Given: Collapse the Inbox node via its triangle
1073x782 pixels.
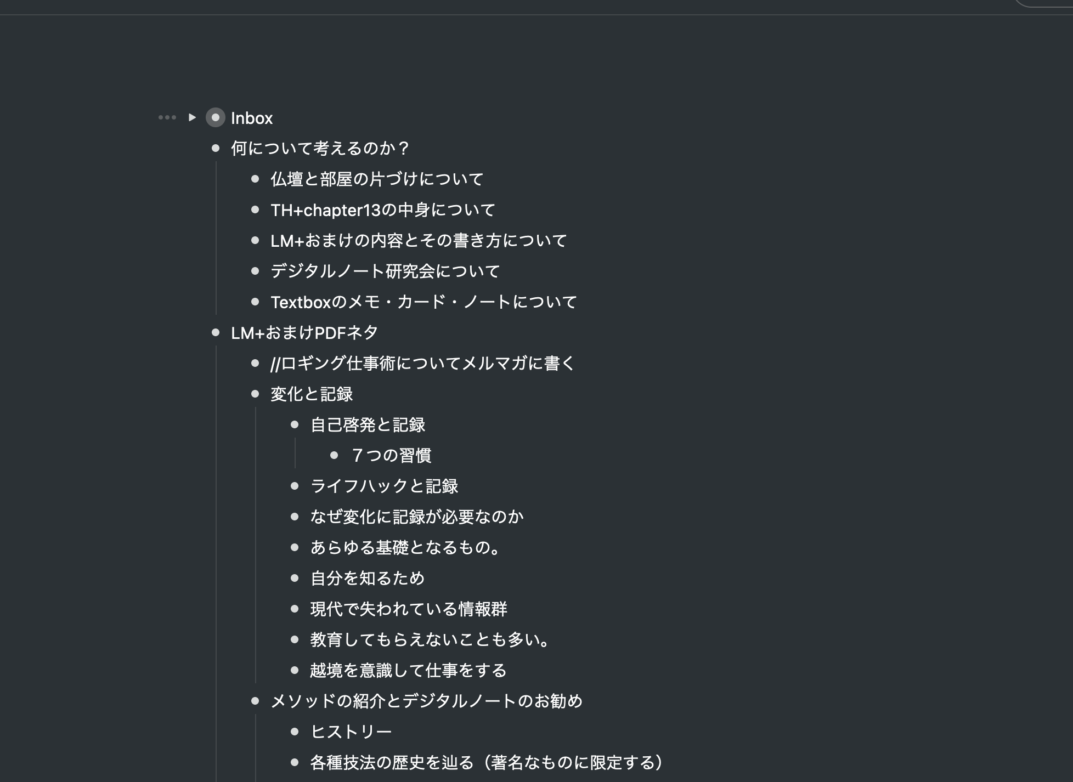Looking at the screenshot, I should (191, 118).
